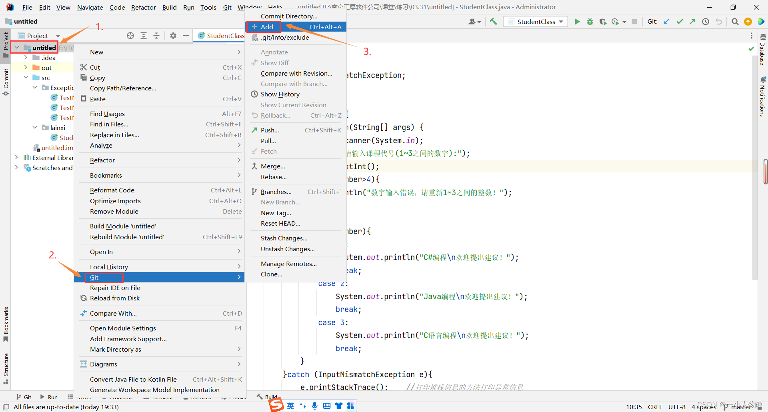Viewport: 768px width, 412px height.
Task: Choose Push... in Git submenu
Action: [296, 130]
